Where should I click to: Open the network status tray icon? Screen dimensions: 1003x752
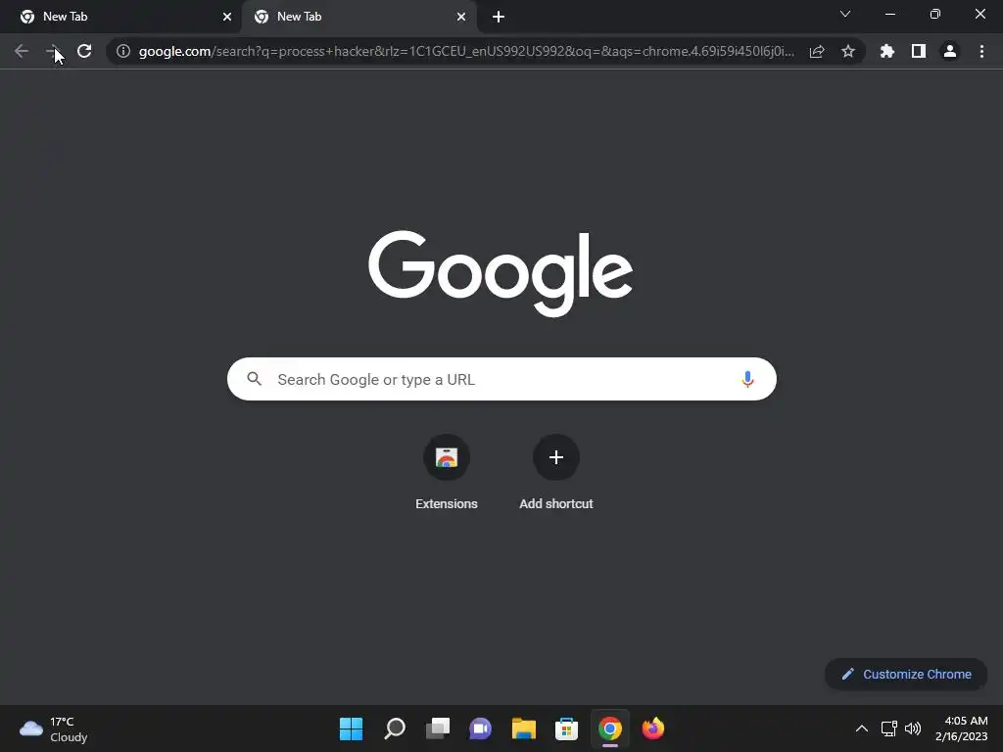[888, 728]
